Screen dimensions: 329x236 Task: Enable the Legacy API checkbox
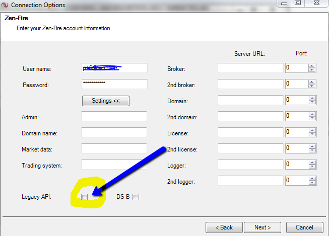click(84, 197)
